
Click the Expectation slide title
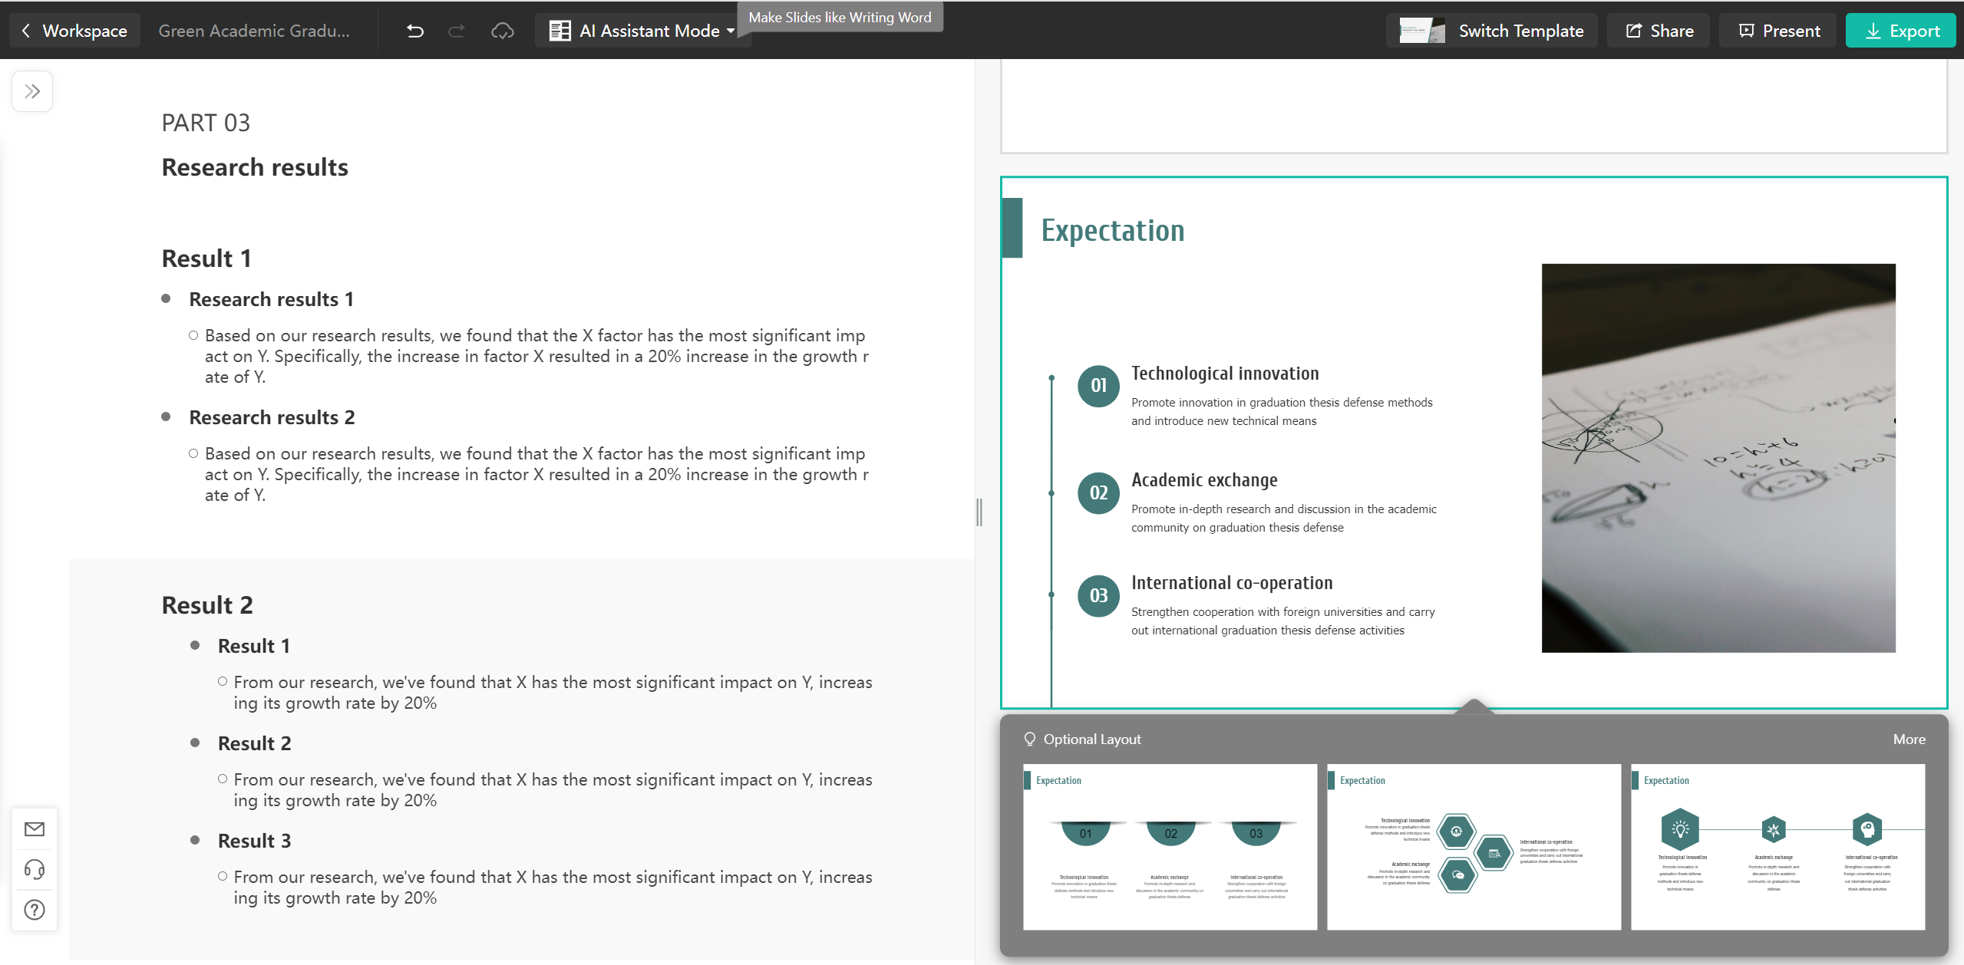click(1112, 230)
